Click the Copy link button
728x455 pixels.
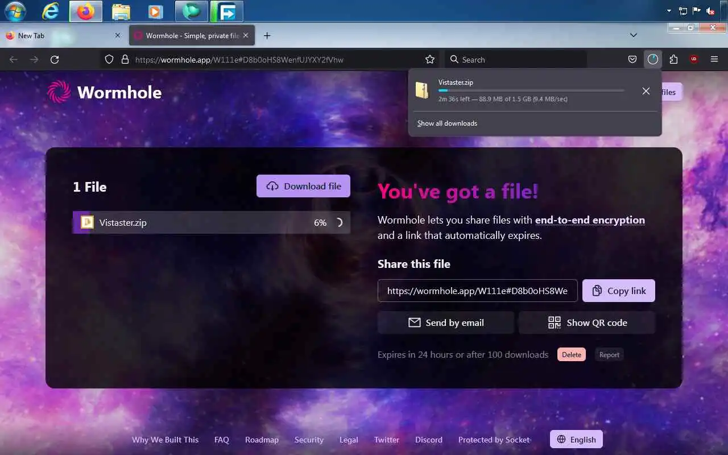pyautogui.click(x=619, y=291)
